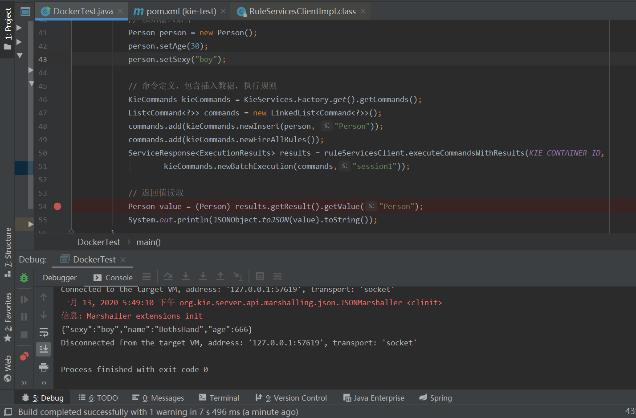
Task: Click the Evaluate Expression calculator icon
Action: click(x=260, y=277)
